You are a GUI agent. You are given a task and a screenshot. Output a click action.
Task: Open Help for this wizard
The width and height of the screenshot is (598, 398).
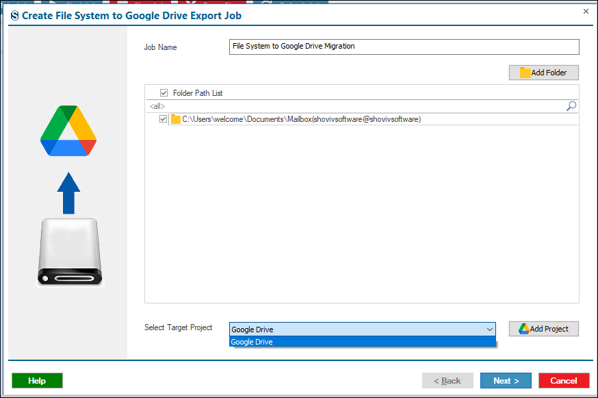37,380
